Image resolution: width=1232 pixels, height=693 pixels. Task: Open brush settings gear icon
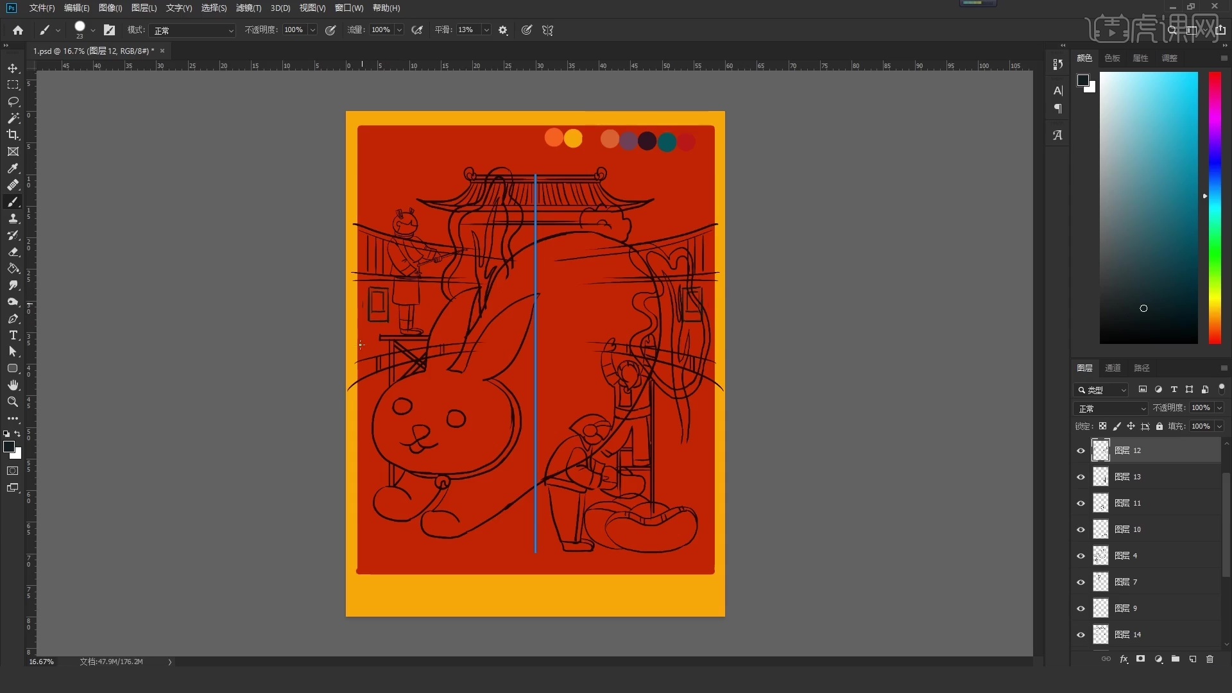click(x=503, y=30)
